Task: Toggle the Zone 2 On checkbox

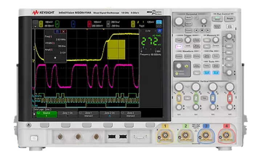Action: [x=110, y=116]
